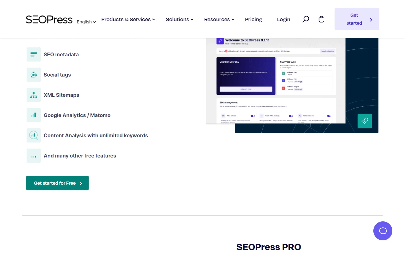This screenshot has width=405, height=253.
Task: Toggle the XML & HTML Sitemaps switch
Action: (291, 116)
